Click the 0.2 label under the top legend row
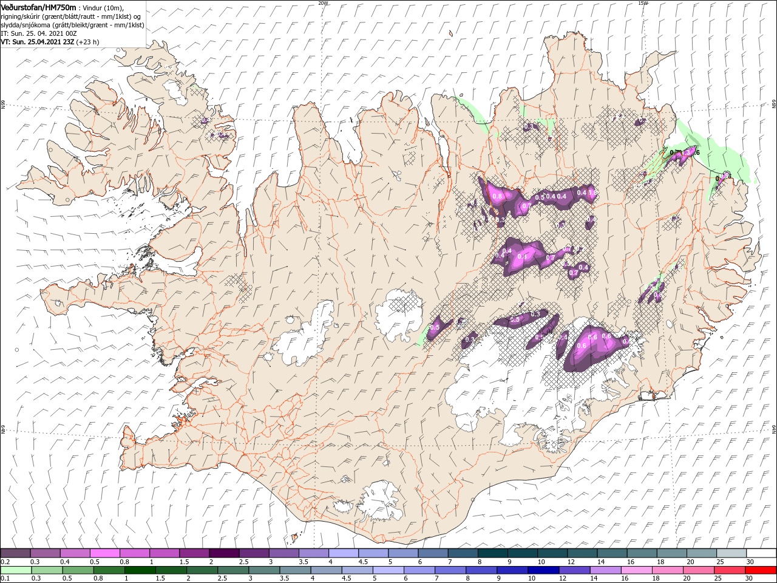Image resolution: width=777 pixels, height=583 pixels. pos(5,562)
